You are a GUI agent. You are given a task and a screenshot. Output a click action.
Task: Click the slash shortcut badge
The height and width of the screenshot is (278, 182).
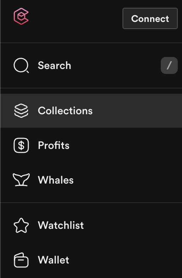tap(169, 65)
